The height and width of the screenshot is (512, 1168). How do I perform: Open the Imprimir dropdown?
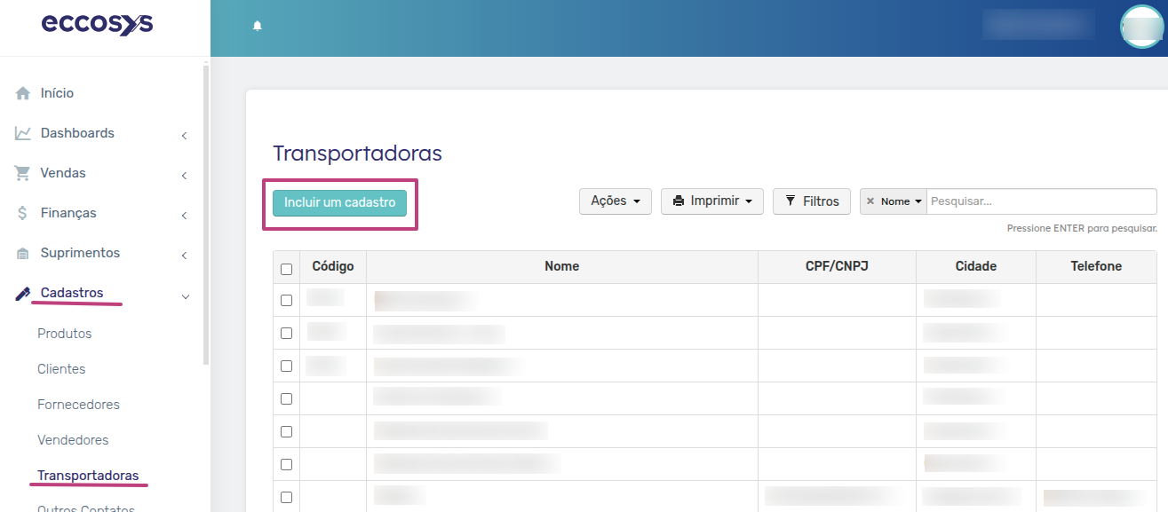tap(713, 201)
